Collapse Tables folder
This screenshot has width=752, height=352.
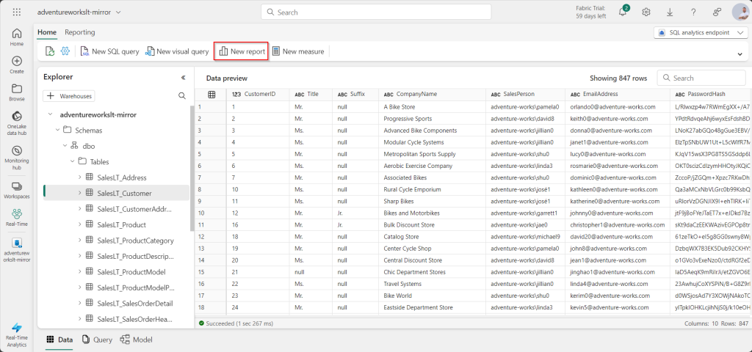click(73, 161)
